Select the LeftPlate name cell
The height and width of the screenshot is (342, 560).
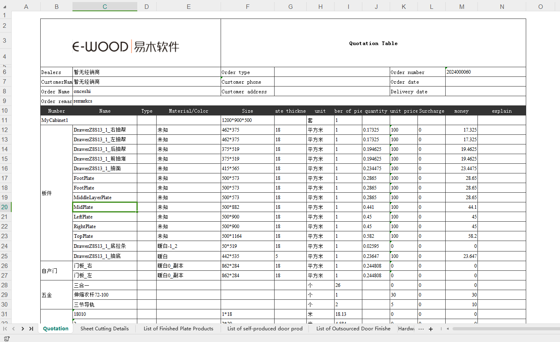[105, 217]
